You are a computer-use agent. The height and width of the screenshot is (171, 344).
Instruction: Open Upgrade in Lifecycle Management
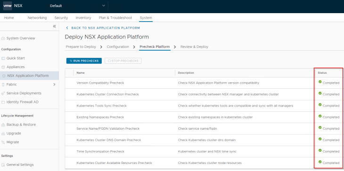14,133
